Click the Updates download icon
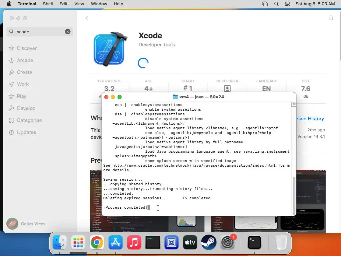Image resolution: width=341 pixels, height=256 pixels. pos(11,132)
